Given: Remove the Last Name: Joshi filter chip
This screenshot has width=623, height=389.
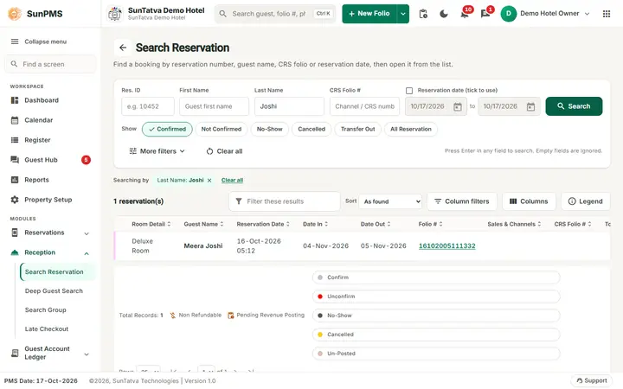Looking at the screenshot, I should pos(209,180).
